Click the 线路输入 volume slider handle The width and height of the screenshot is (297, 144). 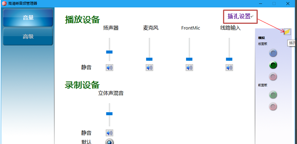point(229,59)
